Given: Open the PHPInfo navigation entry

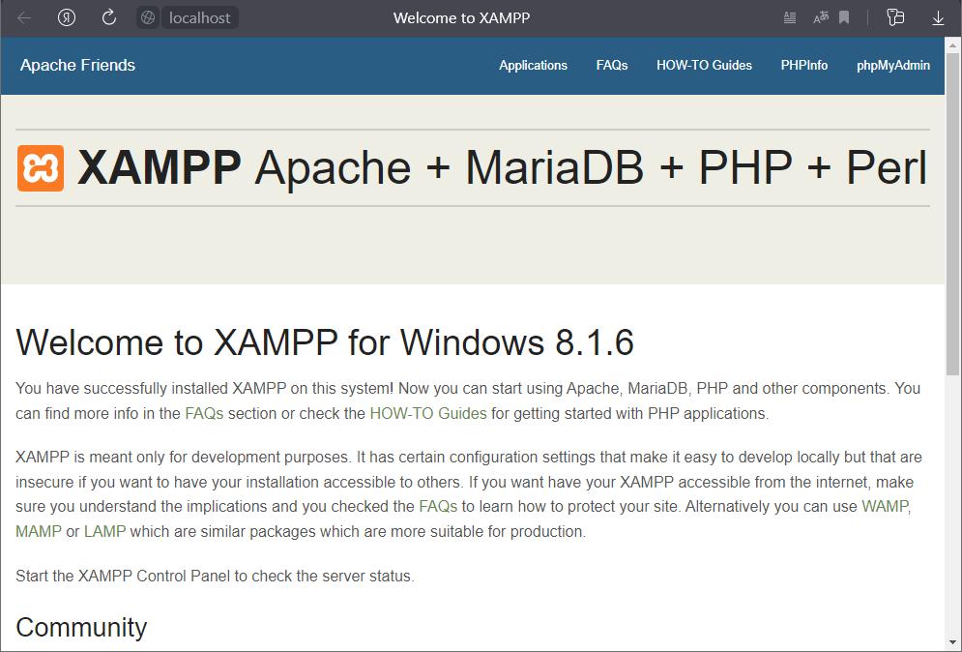Looking at the screenshot, I should coord(804,65).
